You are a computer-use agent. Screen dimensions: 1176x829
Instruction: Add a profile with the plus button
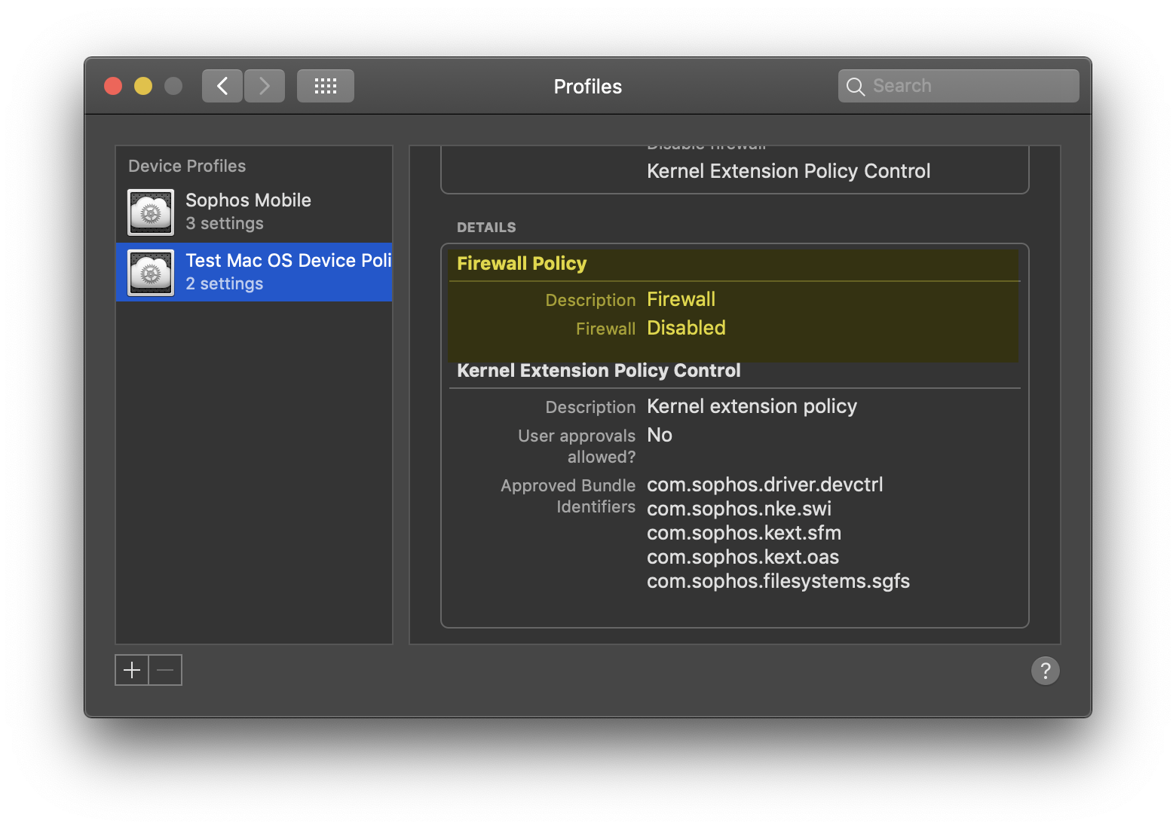(132, 670)
